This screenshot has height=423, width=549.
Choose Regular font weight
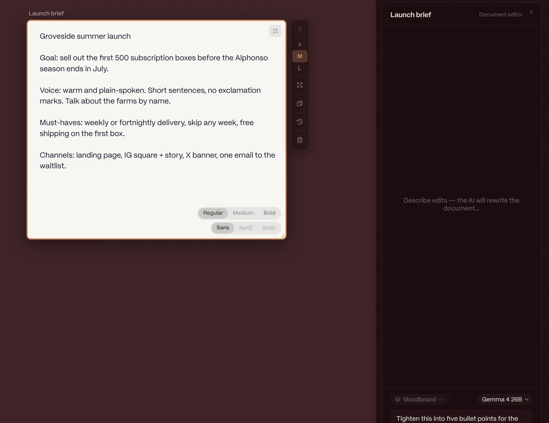click(213, 213)
